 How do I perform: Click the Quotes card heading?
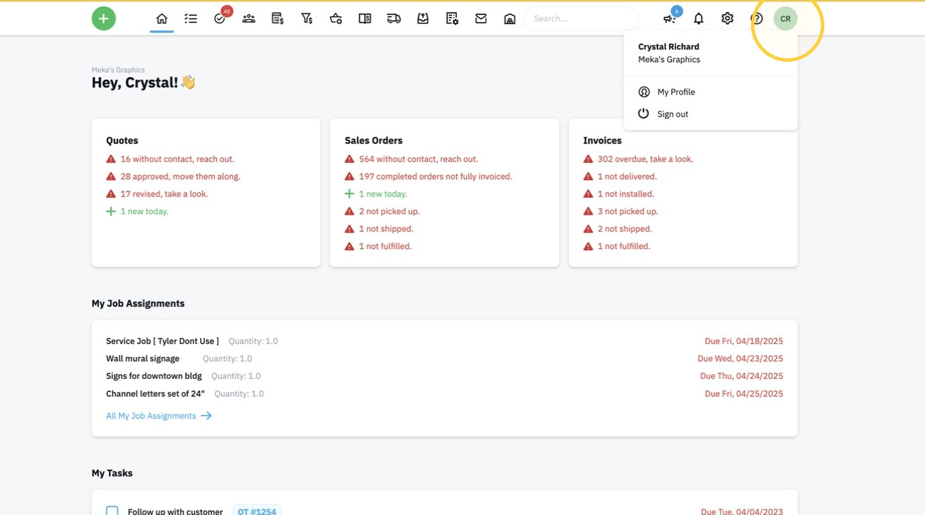tap(122, 140)
